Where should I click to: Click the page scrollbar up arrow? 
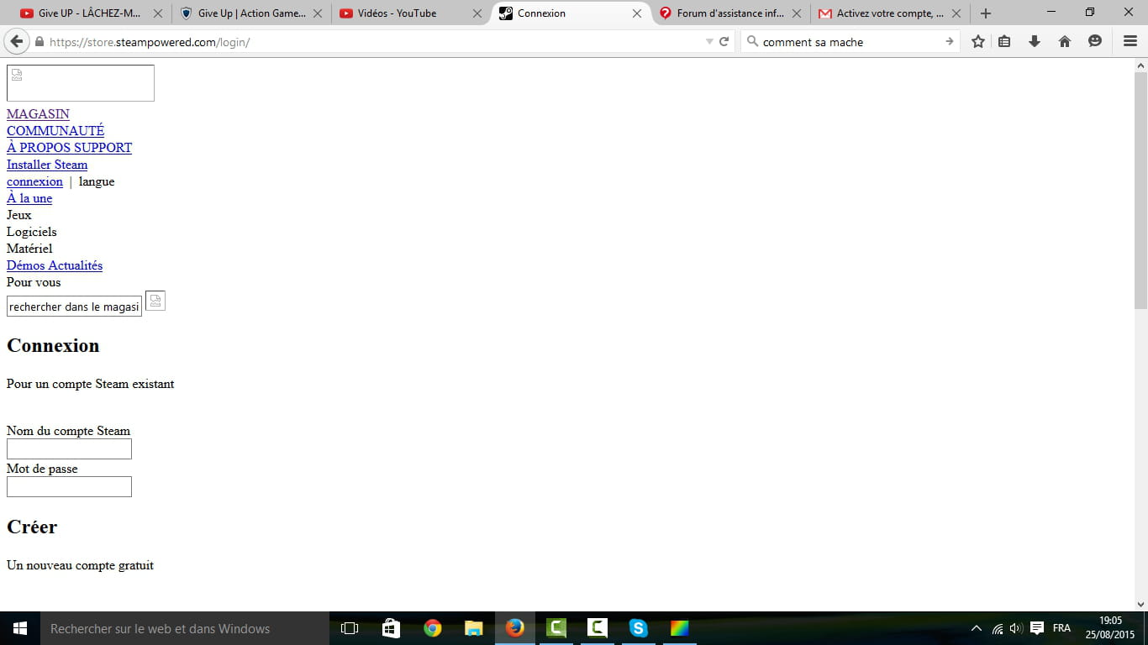point(1141,66)
